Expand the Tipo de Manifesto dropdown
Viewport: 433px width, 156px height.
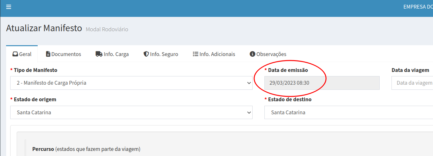tap(131, 83)
